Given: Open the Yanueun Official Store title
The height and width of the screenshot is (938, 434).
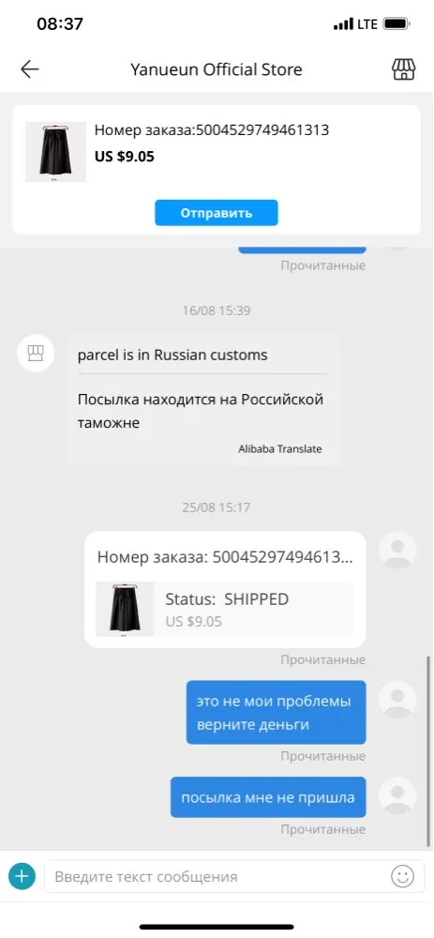Looking at the screenshot, I should (x=217, y=69).
